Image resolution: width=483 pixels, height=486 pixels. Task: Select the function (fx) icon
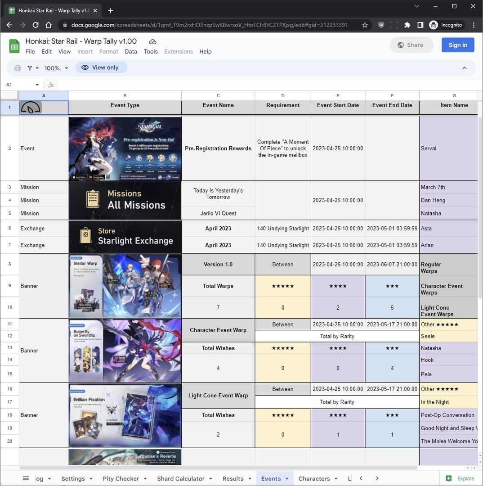coord(51,85)
